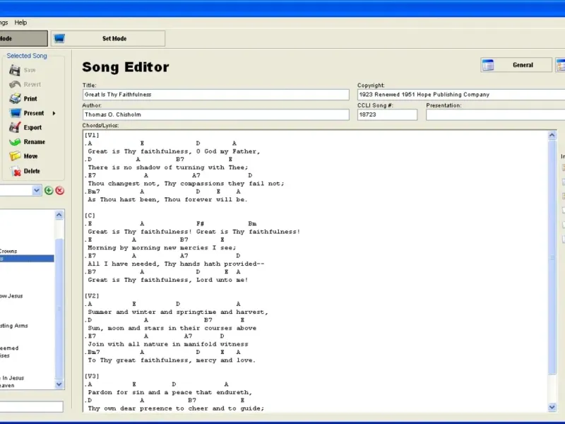Click the line "There is no shadow of turning with Thee;"
The height and width of the screenshot is (424, 565).
coord(168,167)
